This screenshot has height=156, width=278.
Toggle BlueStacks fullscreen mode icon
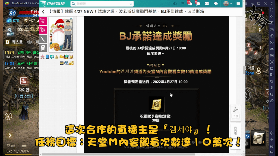click(272, 10)
